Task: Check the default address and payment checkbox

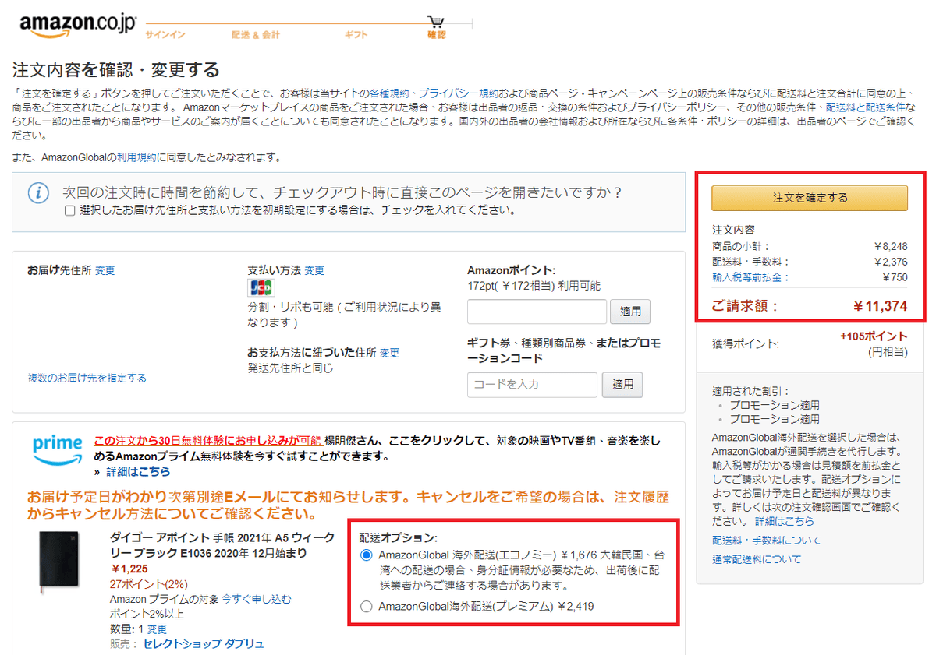Action: (69, 210)
